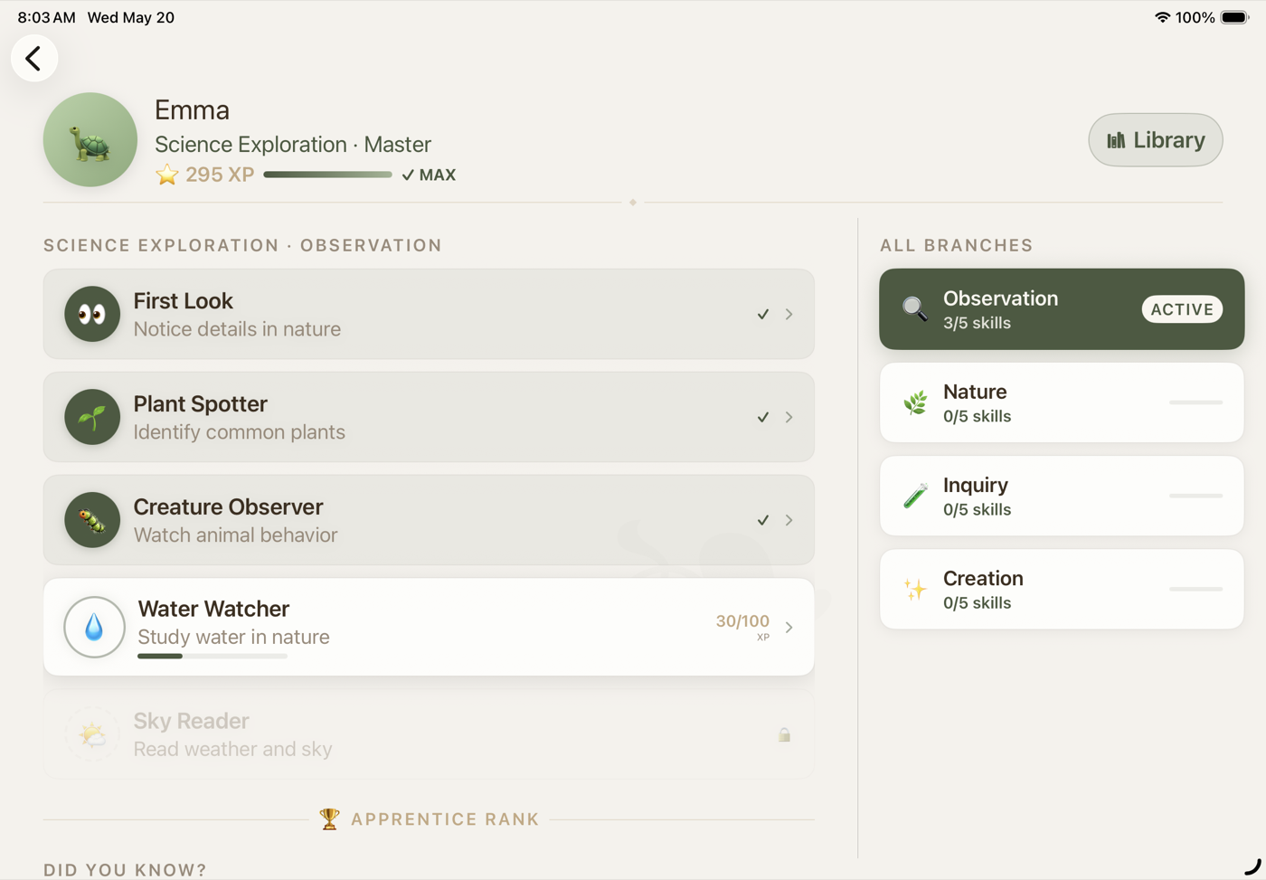Tap the water droplet icon for Water Watcher

pyautogui.click(x=94, y=627)
